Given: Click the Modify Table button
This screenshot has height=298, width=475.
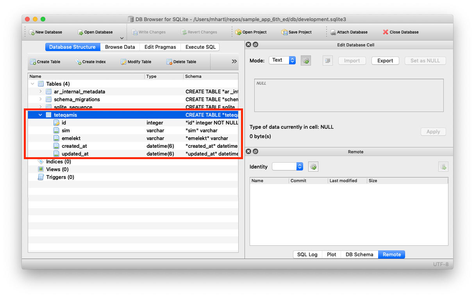Looking at the screenshot, I should point(136,62).
